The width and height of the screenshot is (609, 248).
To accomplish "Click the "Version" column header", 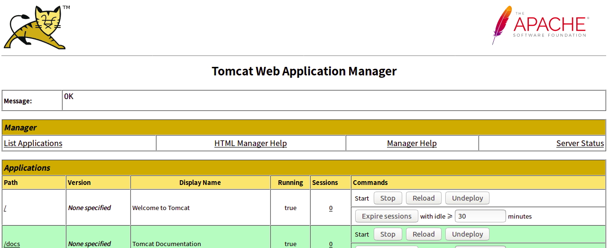I will coord(79,183).
